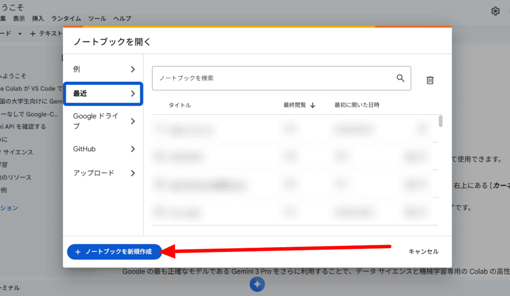Expand the アップロード chevron

133,173
